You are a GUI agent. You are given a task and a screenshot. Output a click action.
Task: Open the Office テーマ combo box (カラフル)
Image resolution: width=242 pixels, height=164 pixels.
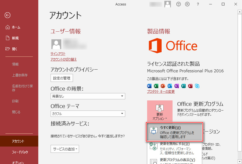coord(88,114)
